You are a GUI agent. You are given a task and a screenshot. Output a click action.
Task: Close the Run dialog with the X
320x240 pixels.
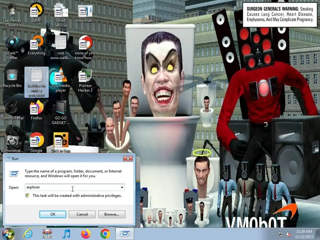click(x=128, y=158)
